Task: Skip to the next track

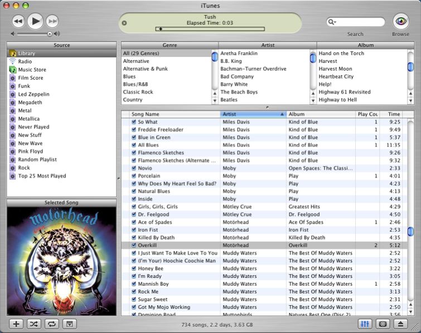Action: pyautogui.click(x=52, y=21)
